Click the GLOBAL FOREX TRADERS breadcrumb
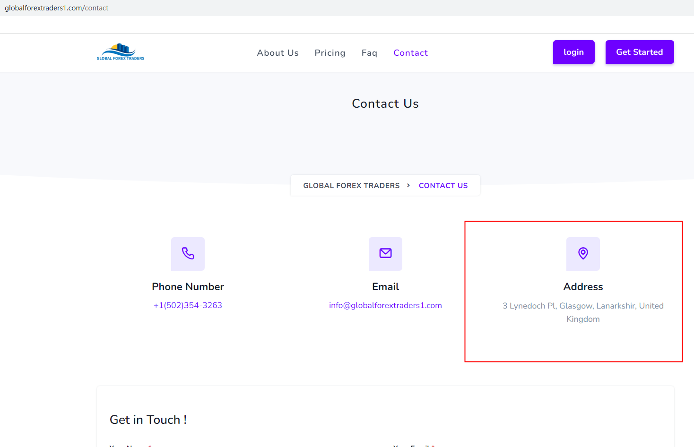 pyautogui.click(x=351, y=186)
